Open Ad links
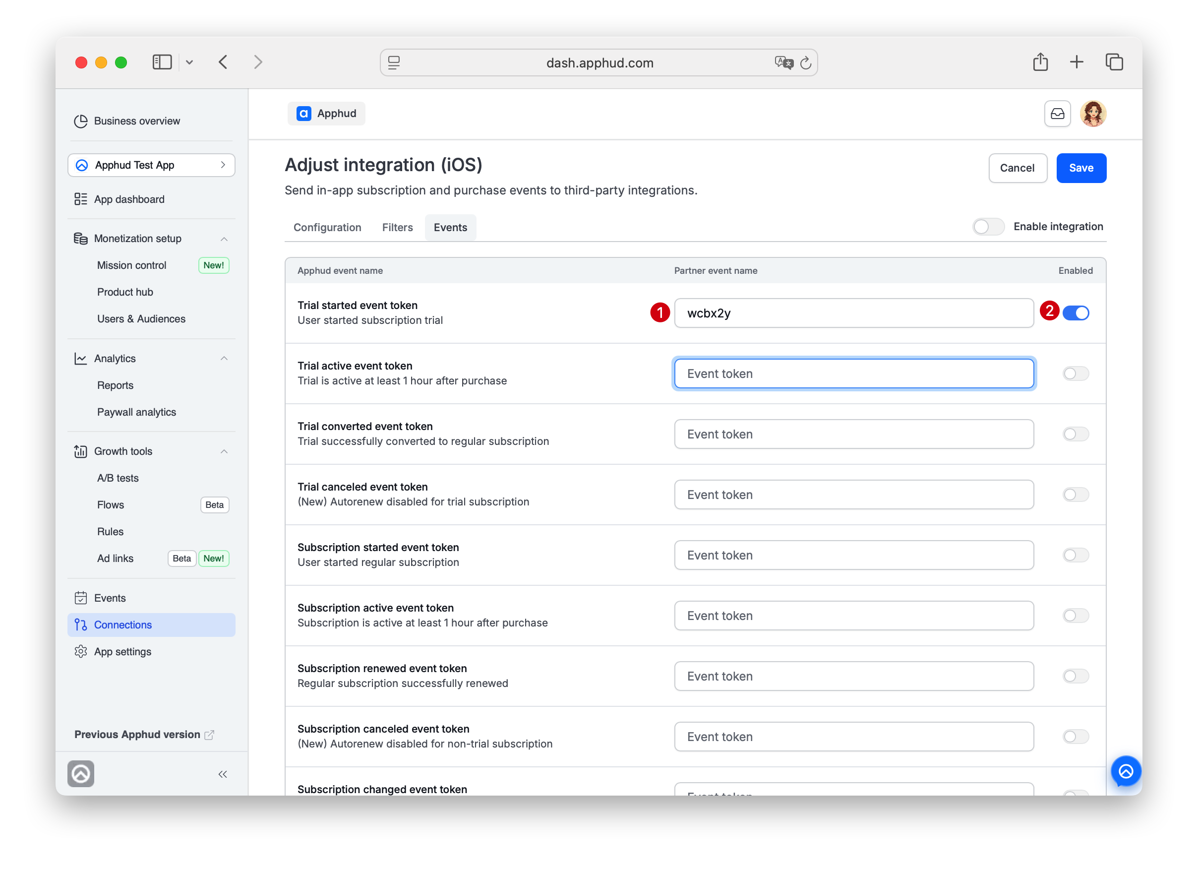The width and height of the screenshot is (1198, 870). (115, 559)
